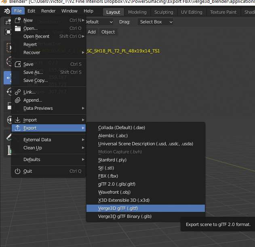Click the Quit power icon
Image resolution: width=255 pixels, height=247 pixels.
[x=17, y=171]
